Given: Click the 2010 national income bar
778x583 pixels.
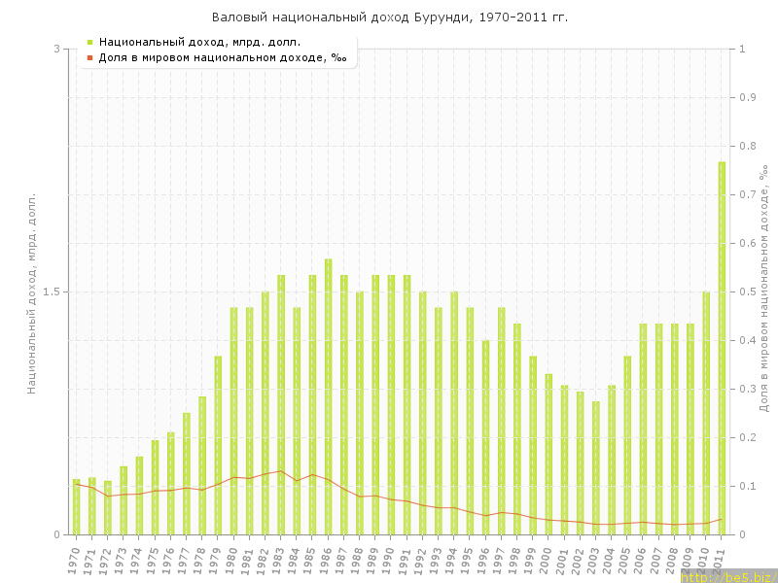Looking at the screenshot, I should [706, 413].
